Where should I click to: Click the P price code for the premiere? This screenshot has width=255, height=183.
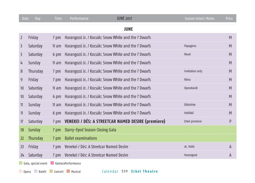pyautogui.click(x=230, y=122)
